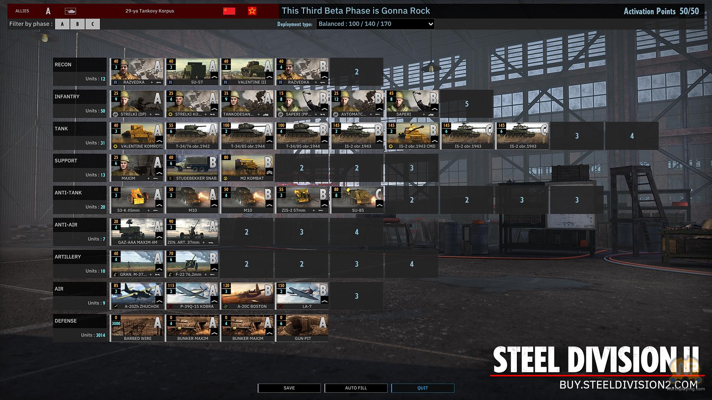Toggle phase C filter
The image size is (712, 400).
(92, 24)
